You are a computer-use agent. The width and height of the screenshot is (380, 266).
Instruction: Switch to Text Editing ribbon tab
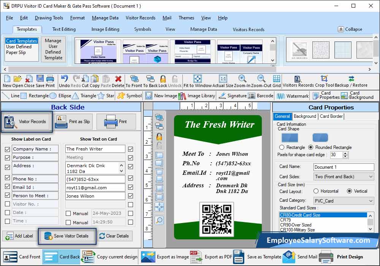point(64,29)
